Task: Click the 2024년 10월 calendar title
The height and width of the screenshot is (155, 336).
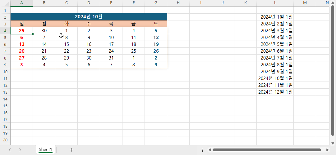Action: tap(89, 17)
